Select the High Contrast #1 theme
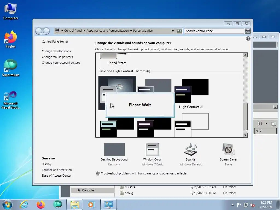This screenshot has width=280, height=210. [x=191, y=94]
